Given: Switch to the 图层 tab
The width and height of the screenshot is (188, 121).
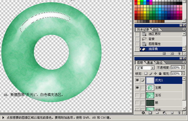Looking at the screenshot, I should tap(140, 62).
